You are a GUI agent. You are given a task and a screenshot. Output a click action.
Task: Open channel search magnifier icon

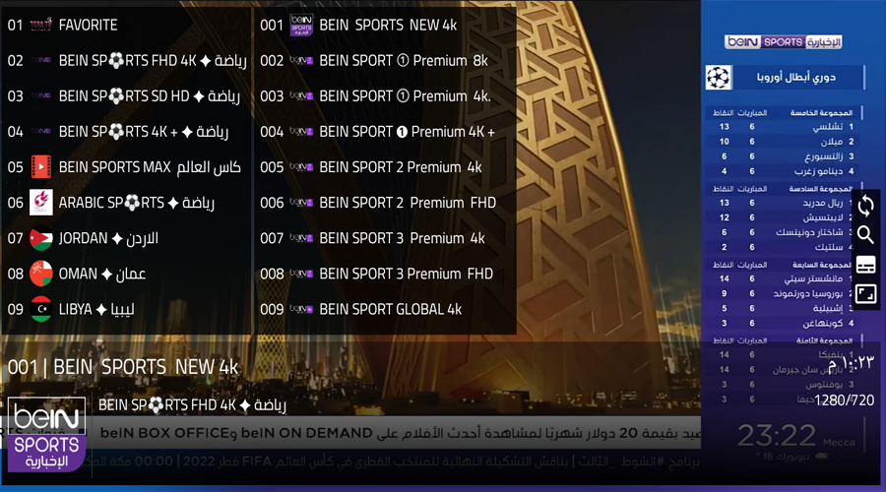click(865, 234)
